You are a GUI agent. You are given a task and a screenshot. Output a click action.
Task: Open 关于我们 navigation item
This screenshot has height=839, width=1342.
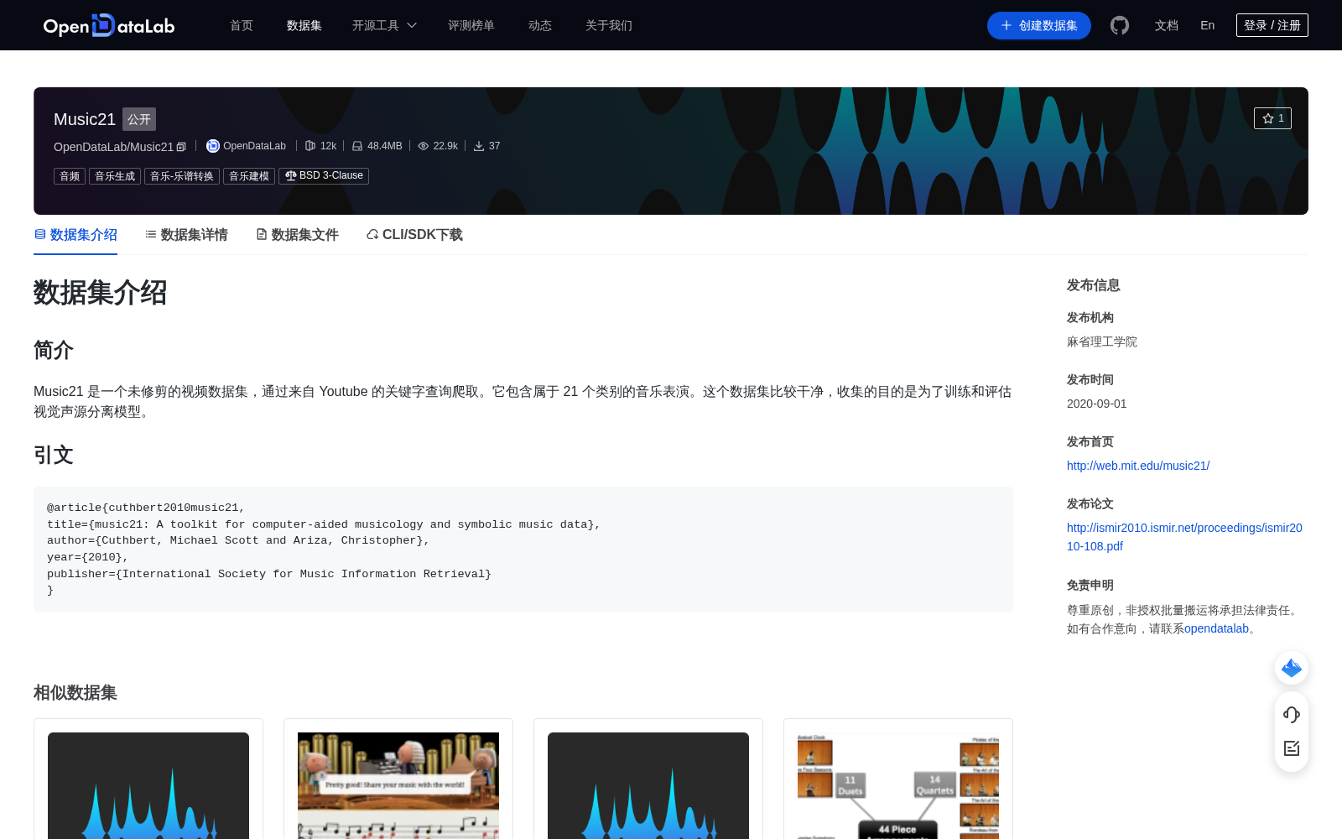click(609, 25)
